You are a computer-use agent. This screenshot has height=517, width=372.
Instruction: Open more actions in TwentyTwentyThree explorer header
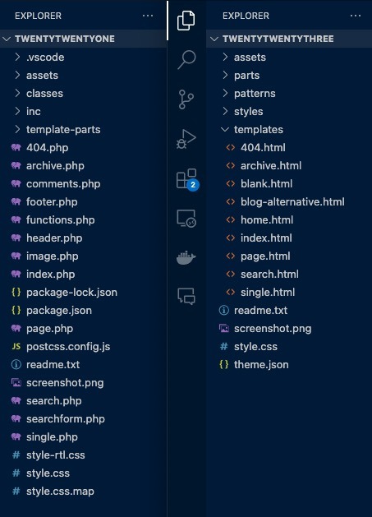356,16
